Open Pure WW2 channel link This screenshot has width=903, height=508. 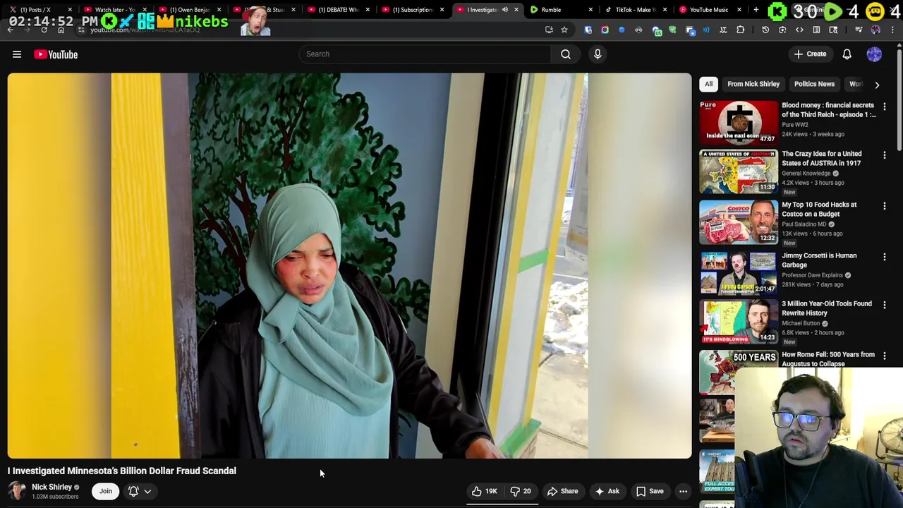coord(795,125)
